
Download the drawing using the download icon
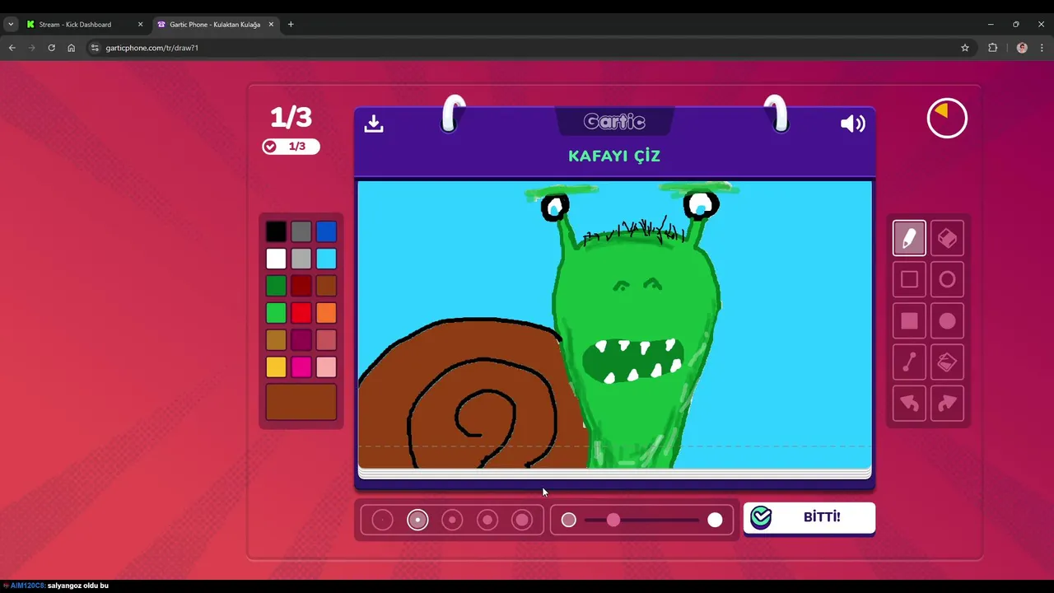tap(374, 124)
